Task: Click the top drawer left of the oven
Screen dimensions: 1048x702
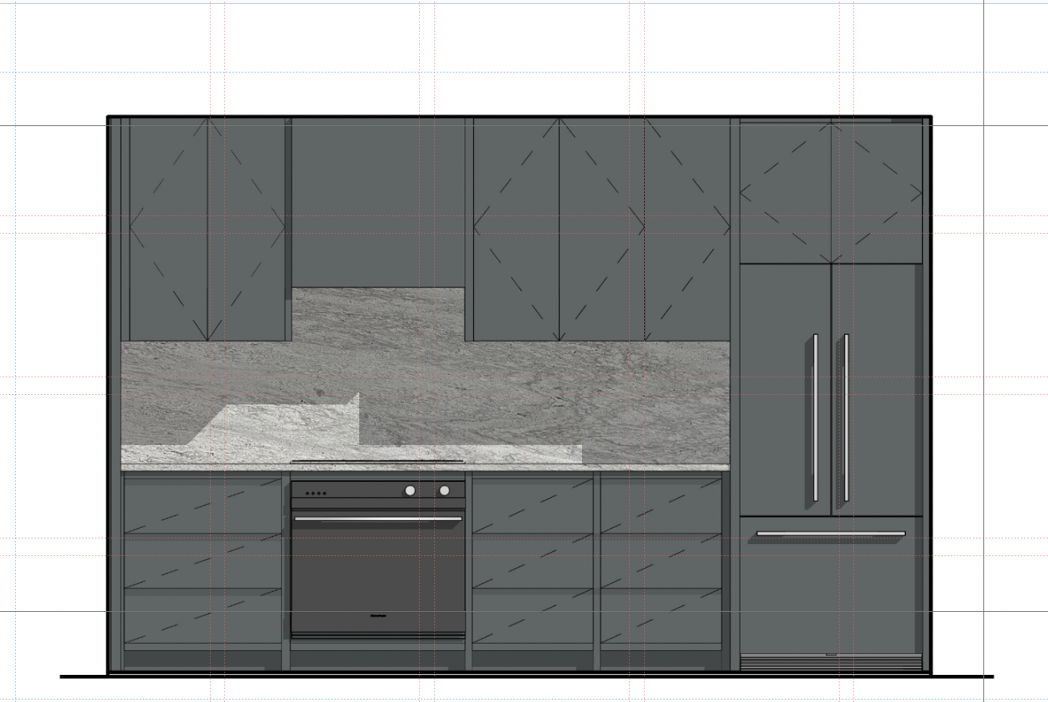Action: [203, 506]
